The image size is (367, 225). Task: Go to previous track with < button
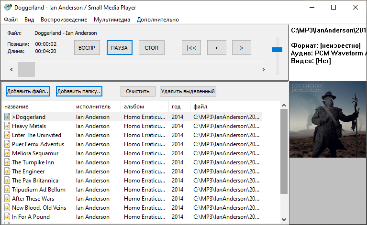click(217, 48)
